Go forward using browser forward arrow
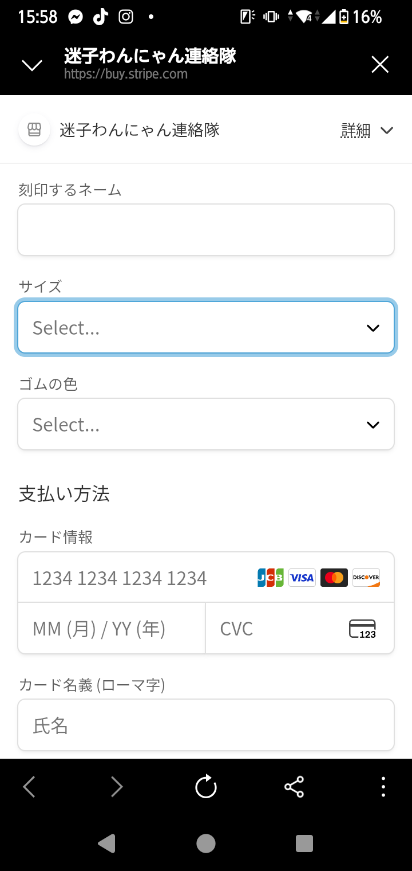The image size is (412, 871). (117, 787)
